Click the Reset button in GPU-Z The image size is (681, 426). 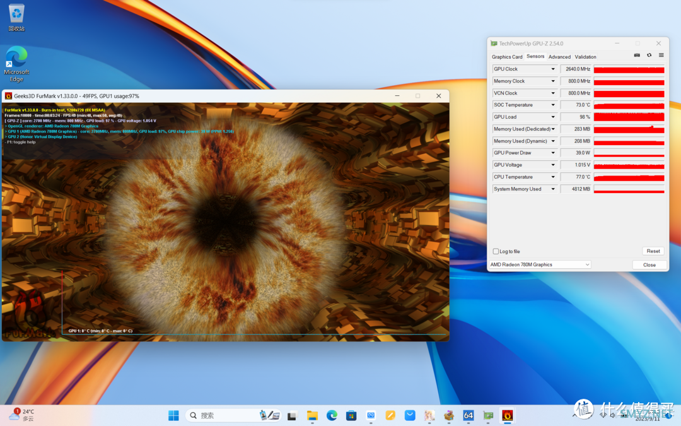[x=653, y=251]
